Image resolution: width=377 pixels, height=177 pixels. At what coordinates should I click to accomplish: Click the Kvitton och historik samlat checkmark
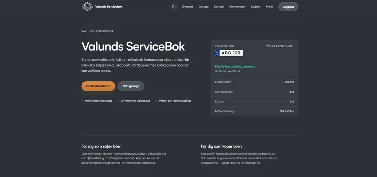156,101
